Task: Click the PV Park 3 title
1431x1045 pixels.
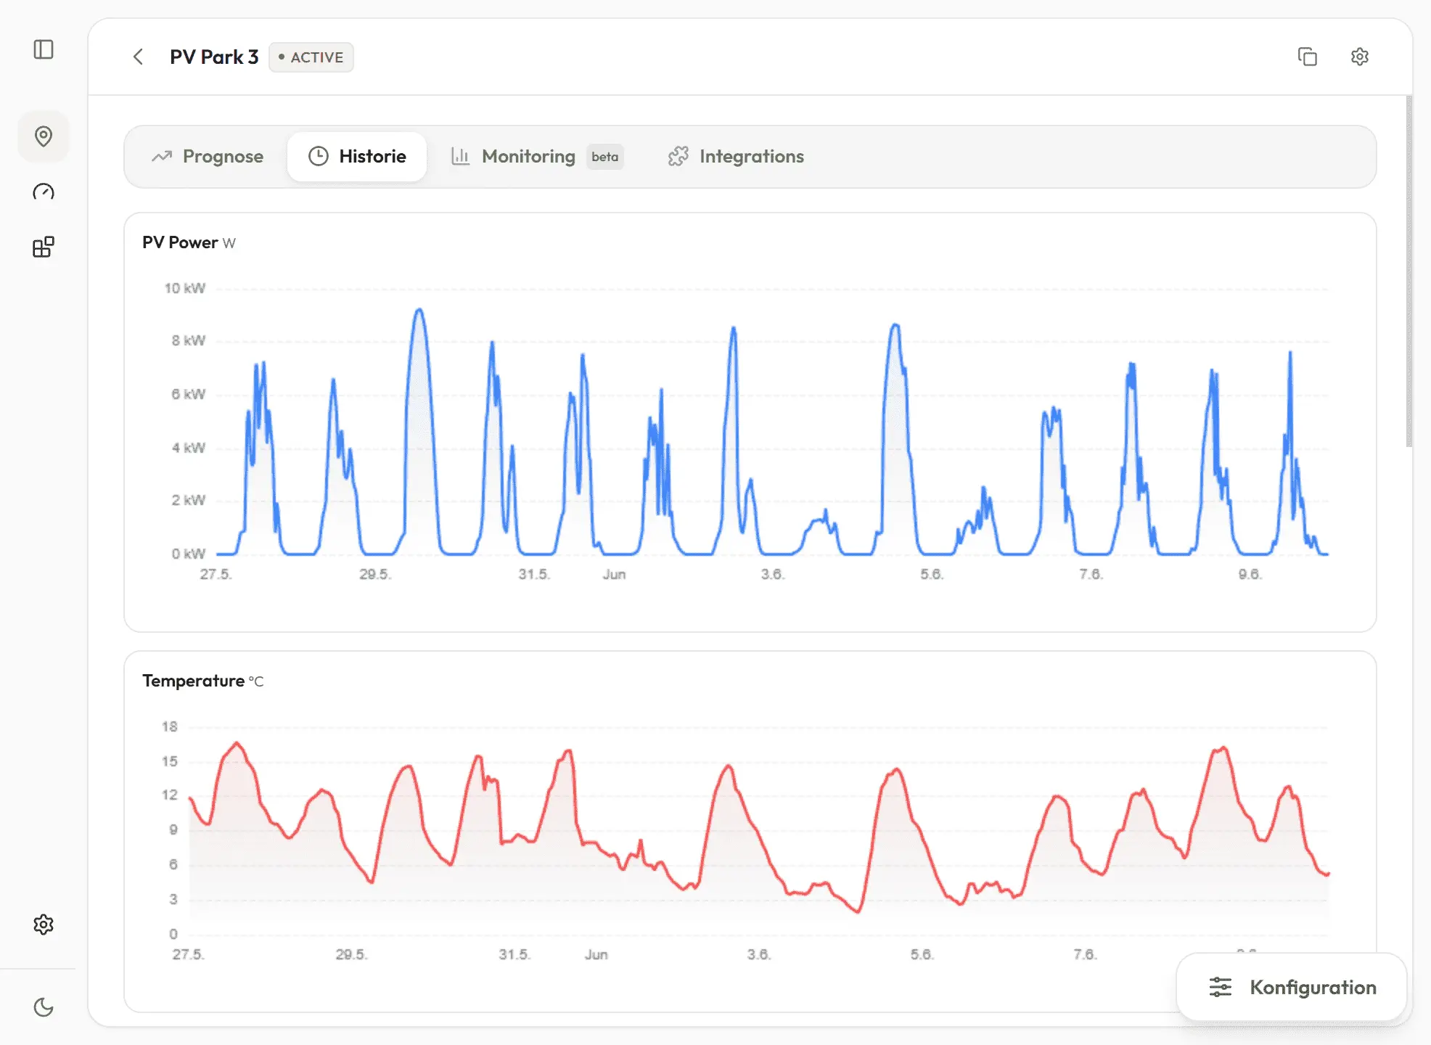Action: click(x=214, y=57)
